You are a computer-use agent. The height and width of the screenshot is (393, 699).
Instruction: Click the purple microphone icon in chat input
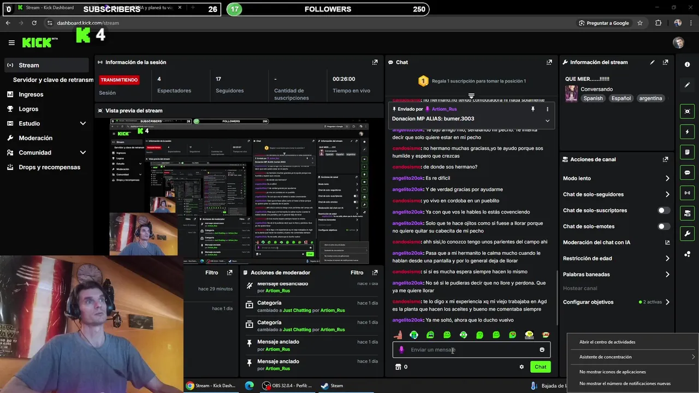tap(401, 350)
